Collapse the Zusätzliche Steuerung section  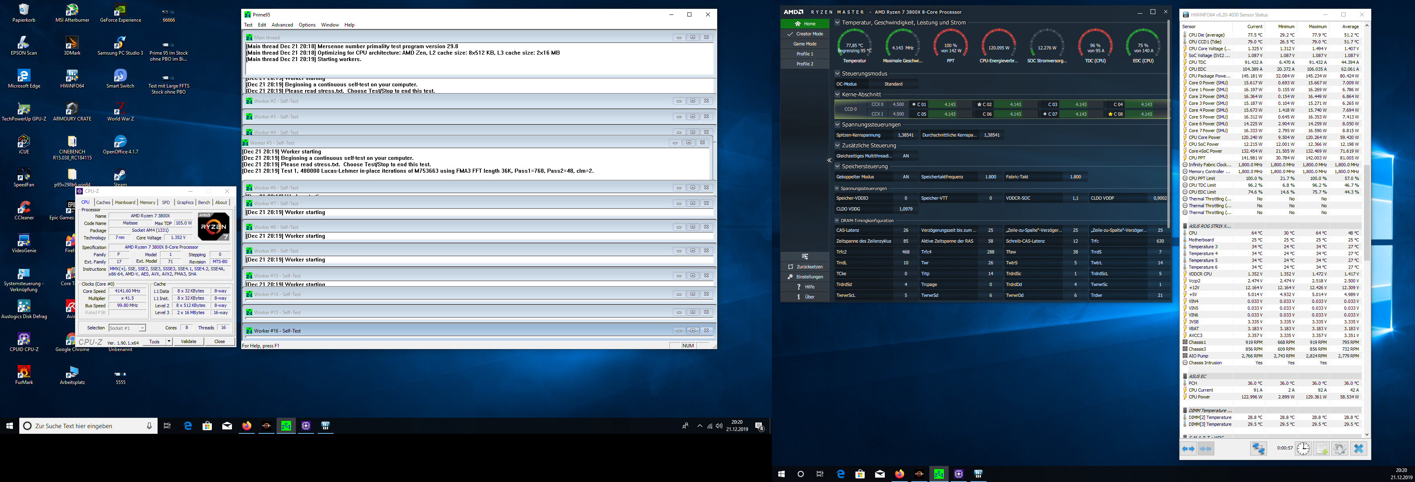click(x=837, y=145)
